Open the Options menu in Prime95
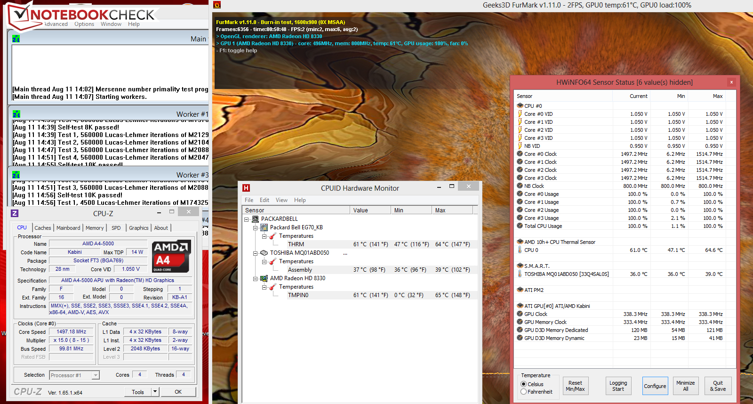 point(84,24)
